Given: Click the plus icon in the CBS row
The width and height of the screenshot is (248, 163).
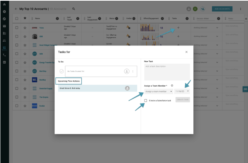Looking at the screenshot, I should click(178, 36).
